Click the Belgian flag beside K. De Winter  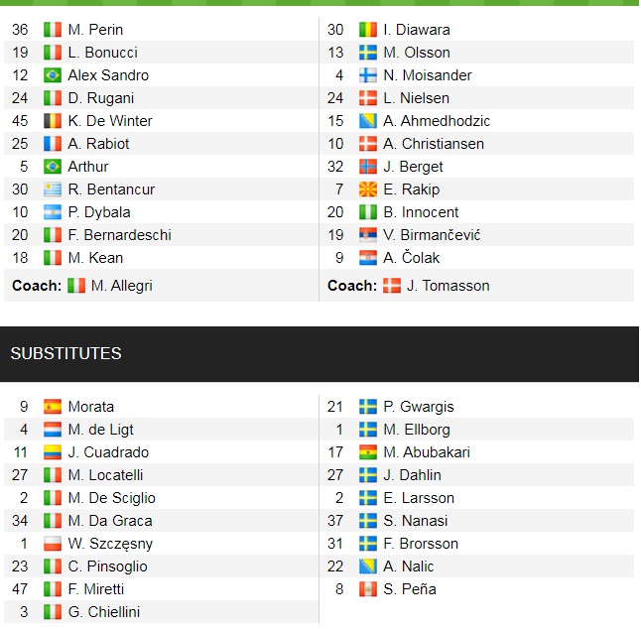coord(53,121)
